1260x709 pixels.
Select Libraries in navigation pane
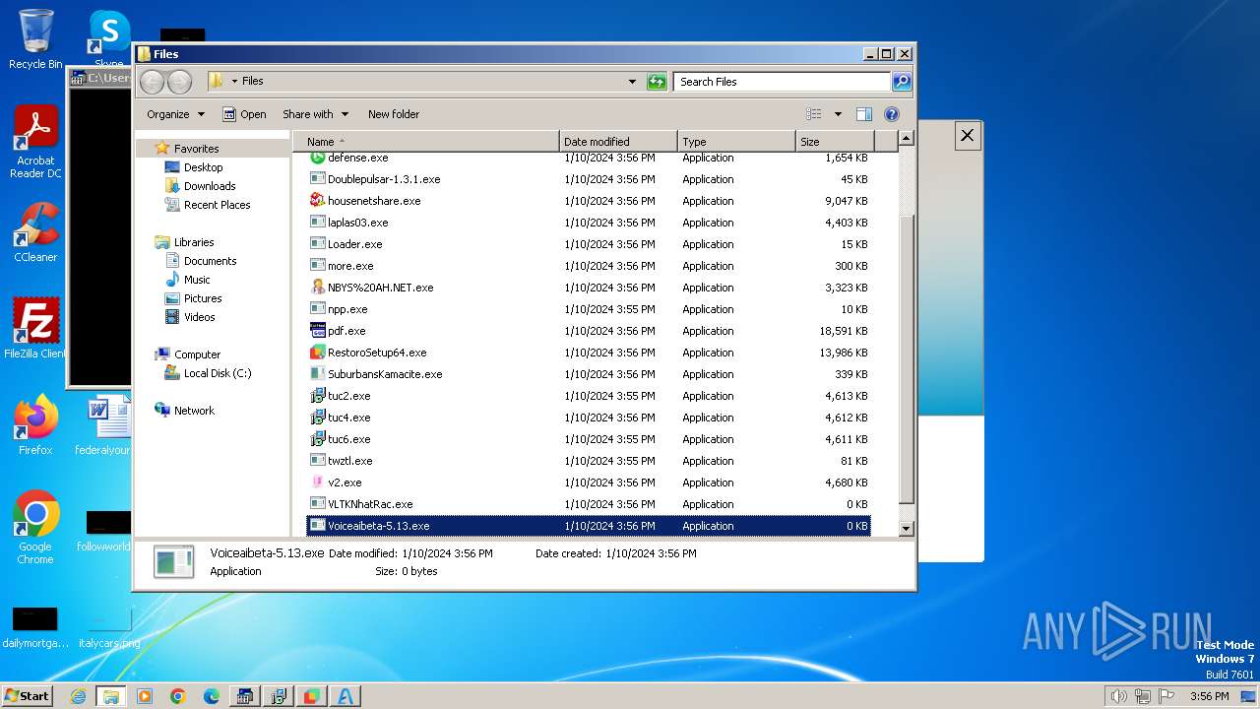[194, 242]
